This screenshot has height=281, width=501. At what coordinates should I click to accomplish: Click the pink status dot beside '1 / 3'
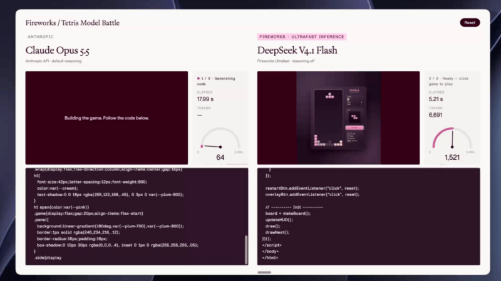199,79
